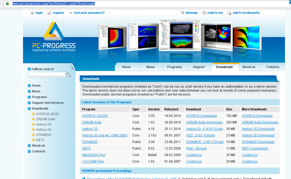
Task: Click the blue arrow icon beside Fulltext search
Action: [x=29, y=69]
